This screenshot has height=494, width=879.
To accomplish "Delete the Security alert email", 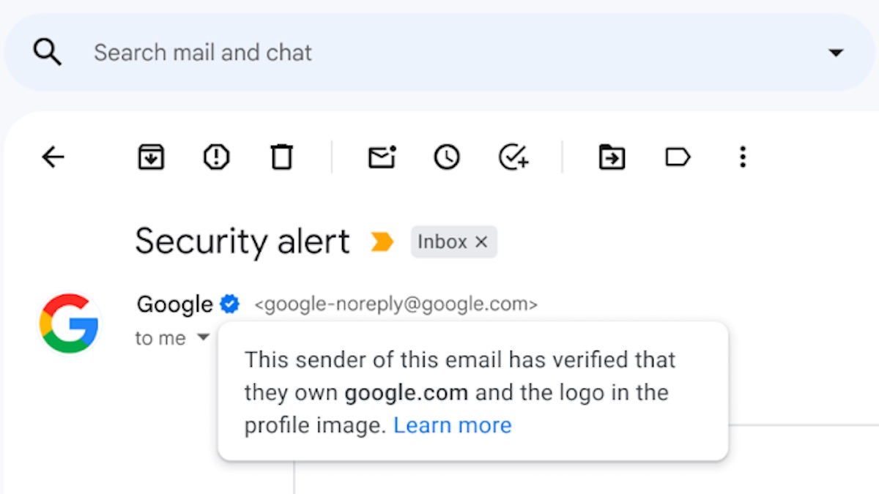I will 282,157.
